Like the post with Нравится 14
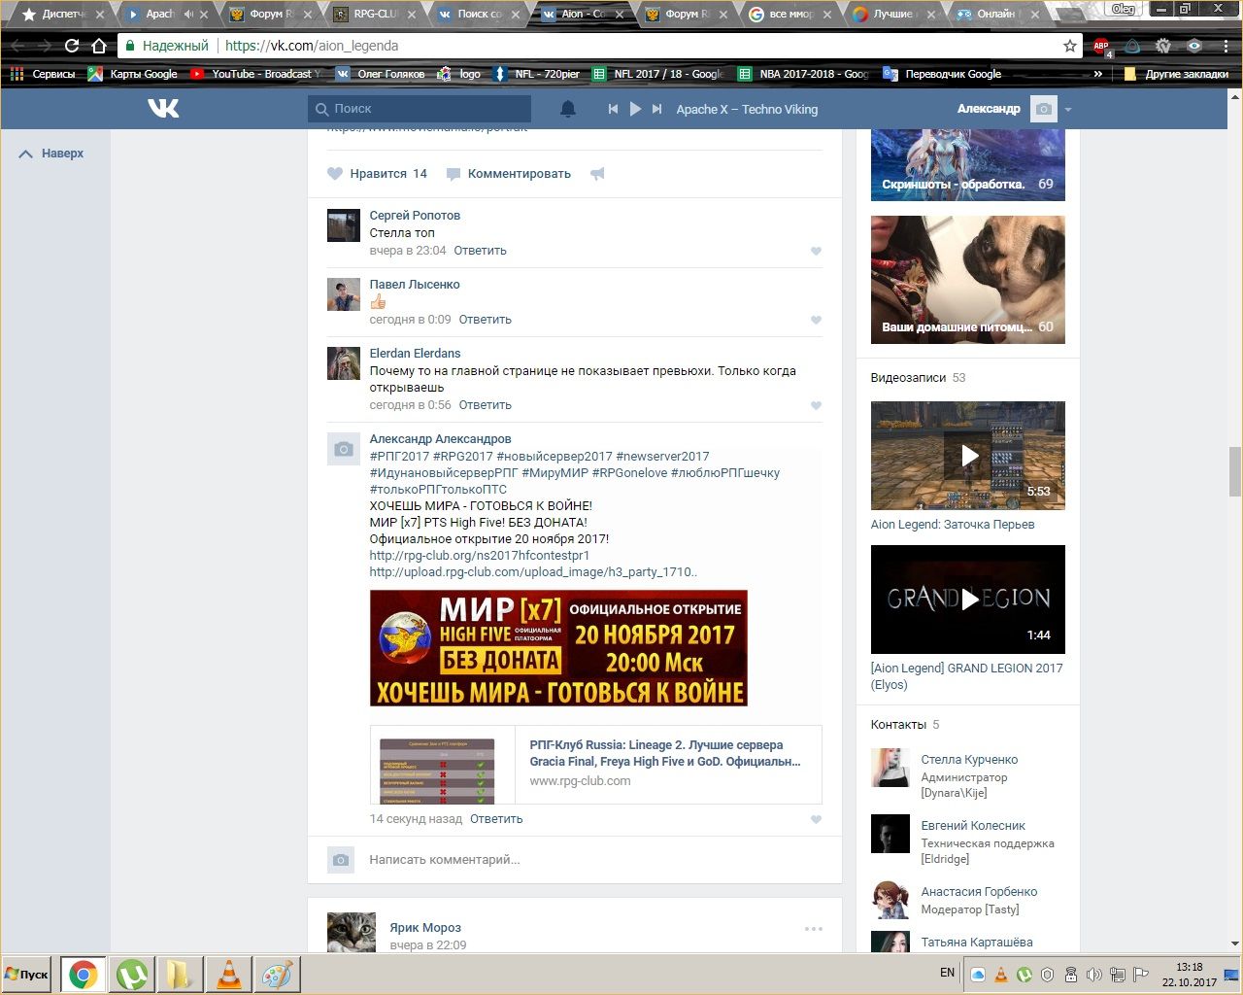1243x995 pixels. [x=377, y=174]
